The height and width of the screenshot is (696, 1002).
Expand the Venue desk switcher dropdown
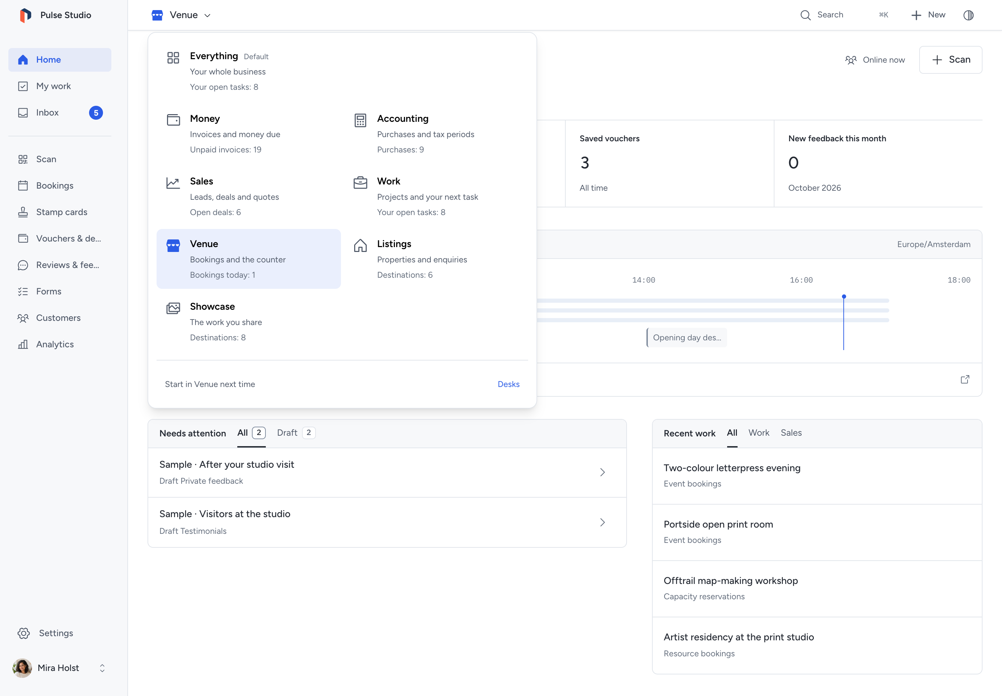[x=181, y=15]
